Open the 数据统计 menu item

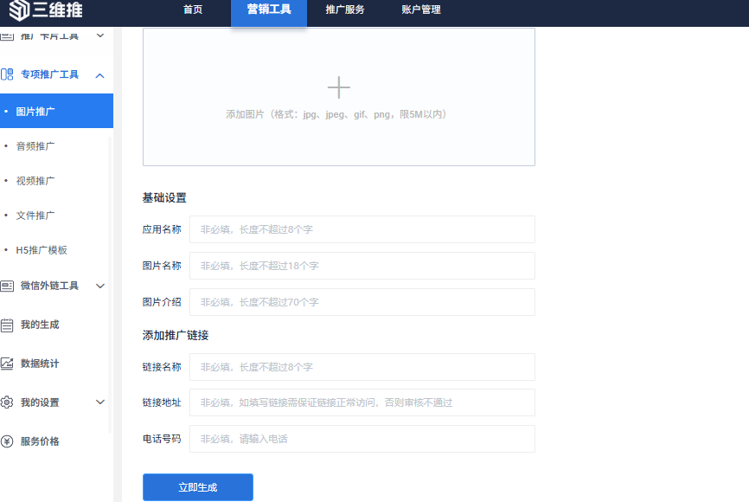coord(40,364)
